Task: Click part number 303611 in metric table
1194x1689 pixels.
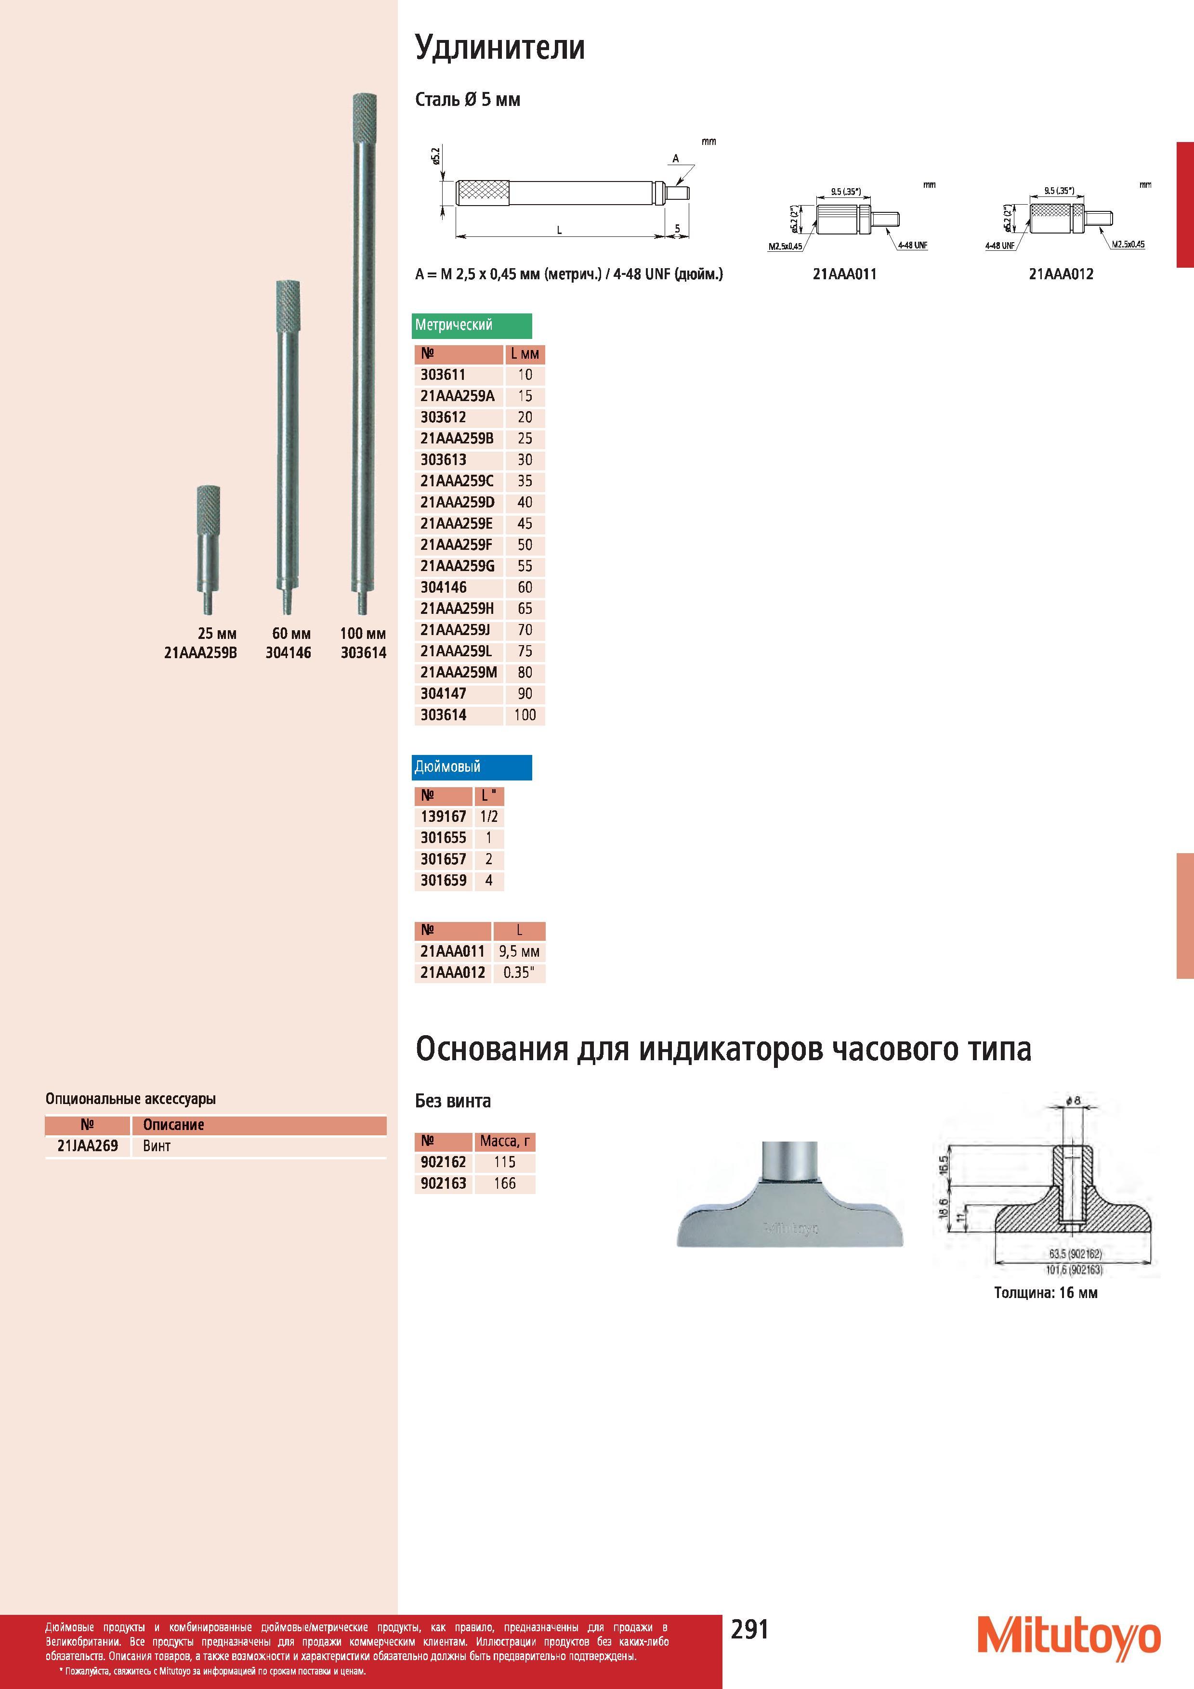Action: pos(443,375)
